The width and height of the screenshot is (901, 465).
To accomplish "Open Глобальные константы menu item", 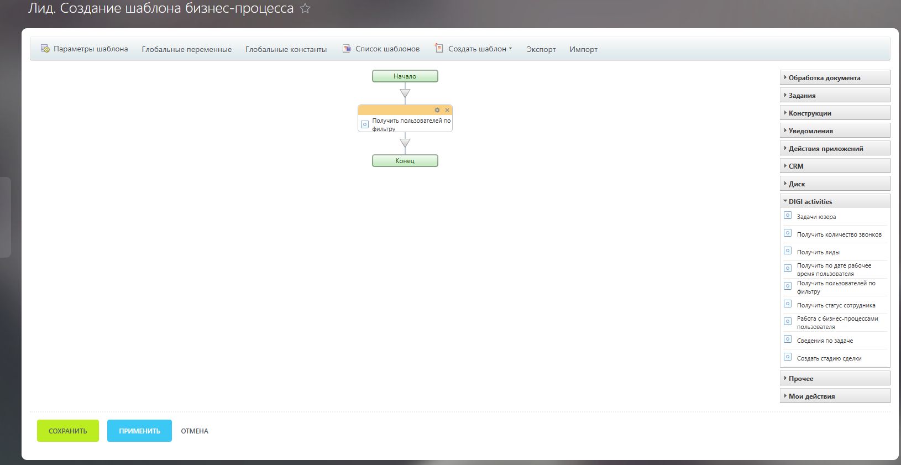I will pyautogui.click(x=286, y=49).
